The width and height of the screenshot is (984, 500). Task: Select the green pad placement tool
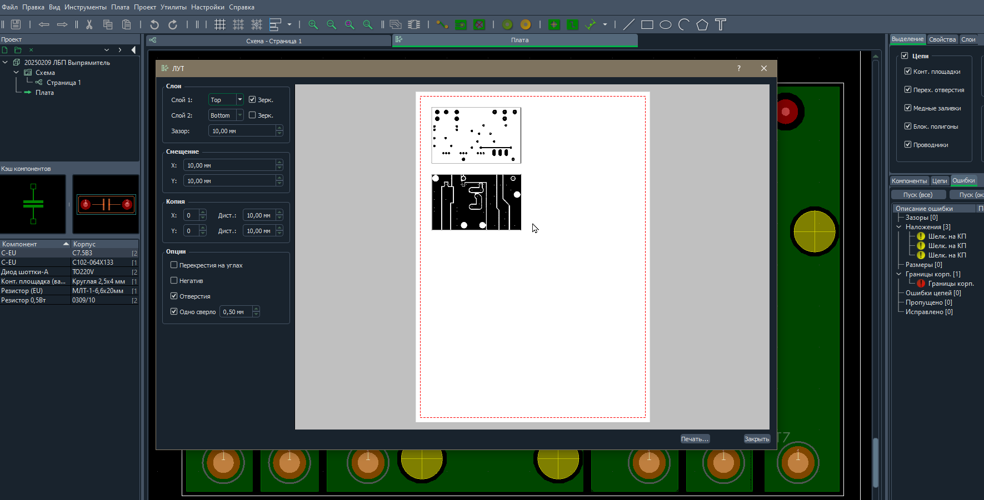click(x=507, y=24)
